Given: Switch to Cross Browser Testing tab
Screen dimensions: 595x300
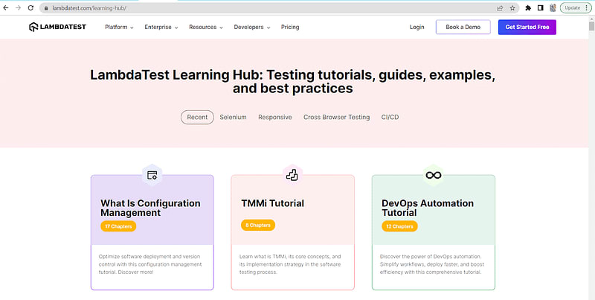Looking at the screenshot, I should 337,118.
